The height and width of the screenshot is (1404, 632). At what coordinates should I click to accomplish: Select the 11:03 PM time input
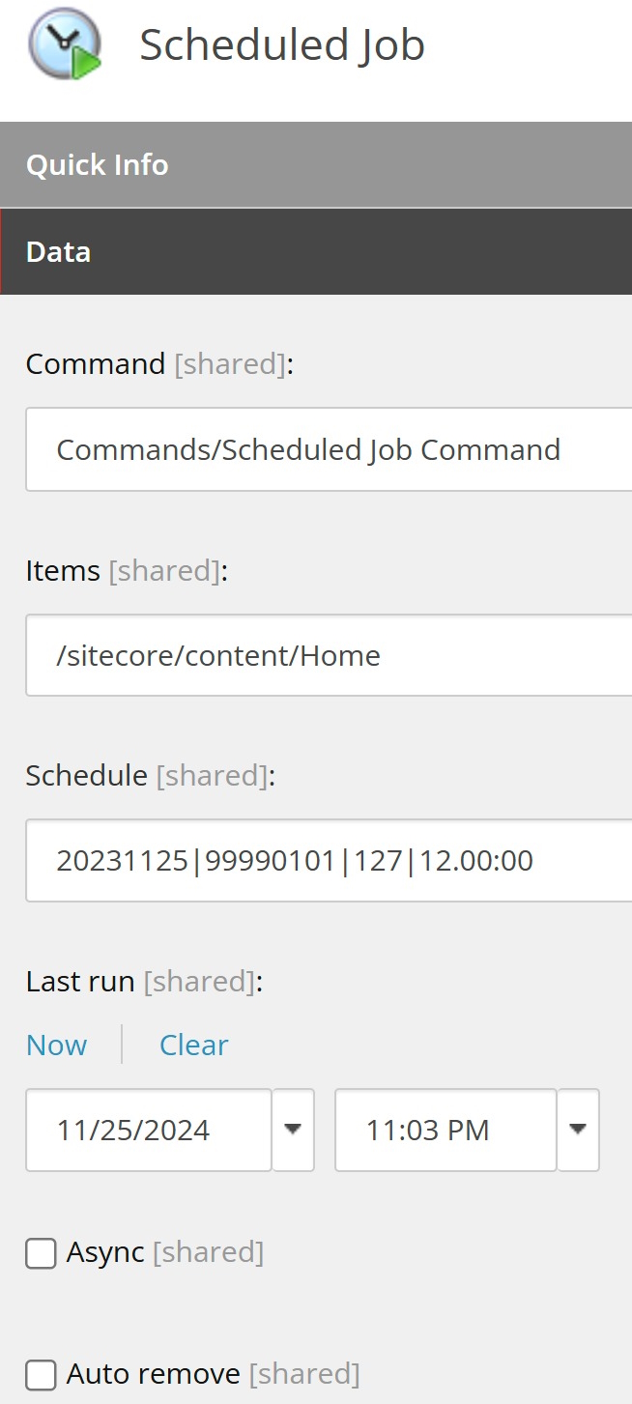[x=445, y=1130]
